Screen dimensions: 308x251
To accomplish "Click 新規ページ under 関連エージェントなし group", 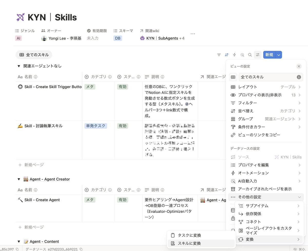I will pos(31,165).
